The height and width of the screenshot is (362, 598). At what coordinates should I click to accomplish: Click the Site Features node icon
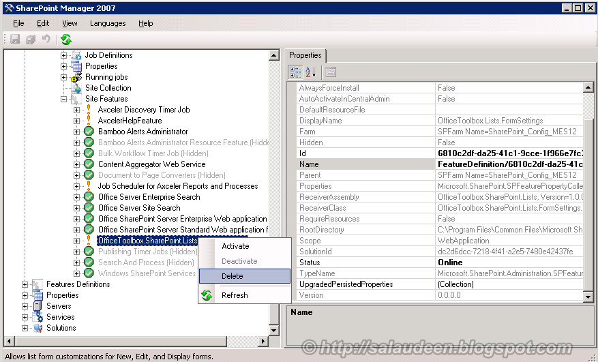click(x=76, y=99)
